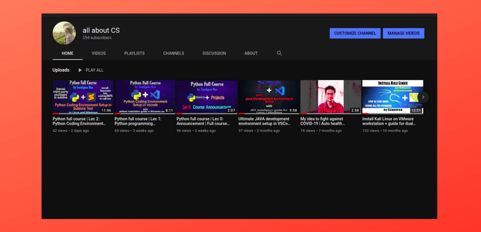Open Lec 0 Course Announcement thumbnail
Screen dimensions: 481x232
pyautogui.click(x=206, y=97)
